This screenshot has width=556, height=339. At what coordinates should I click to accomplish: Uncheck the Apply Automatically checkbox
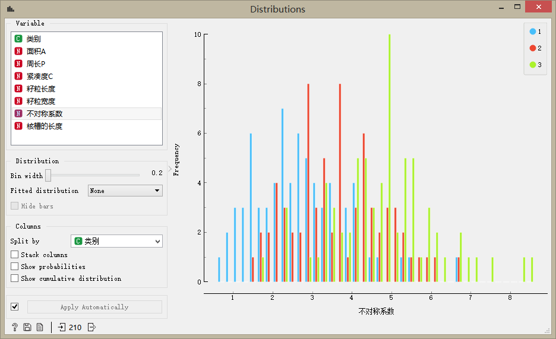tap(14, 307)
